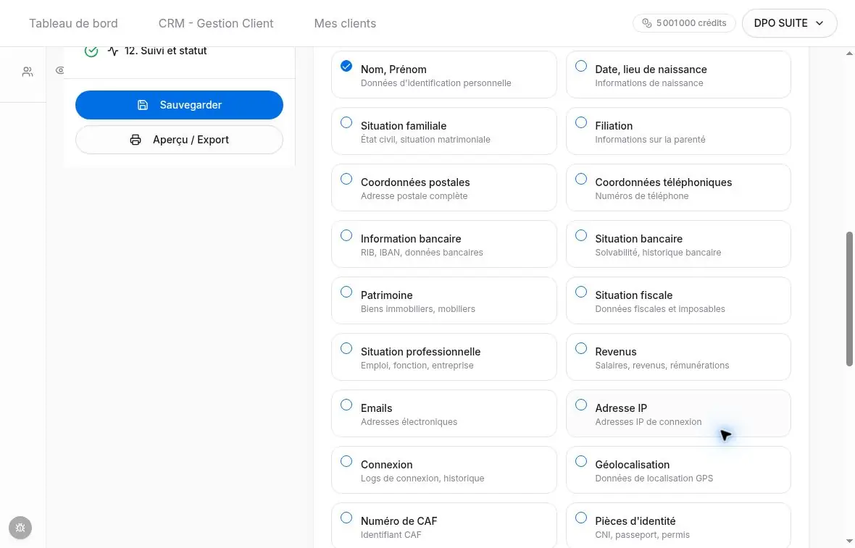Select the Géolocalisation checkbox

[x=581, y=461]
